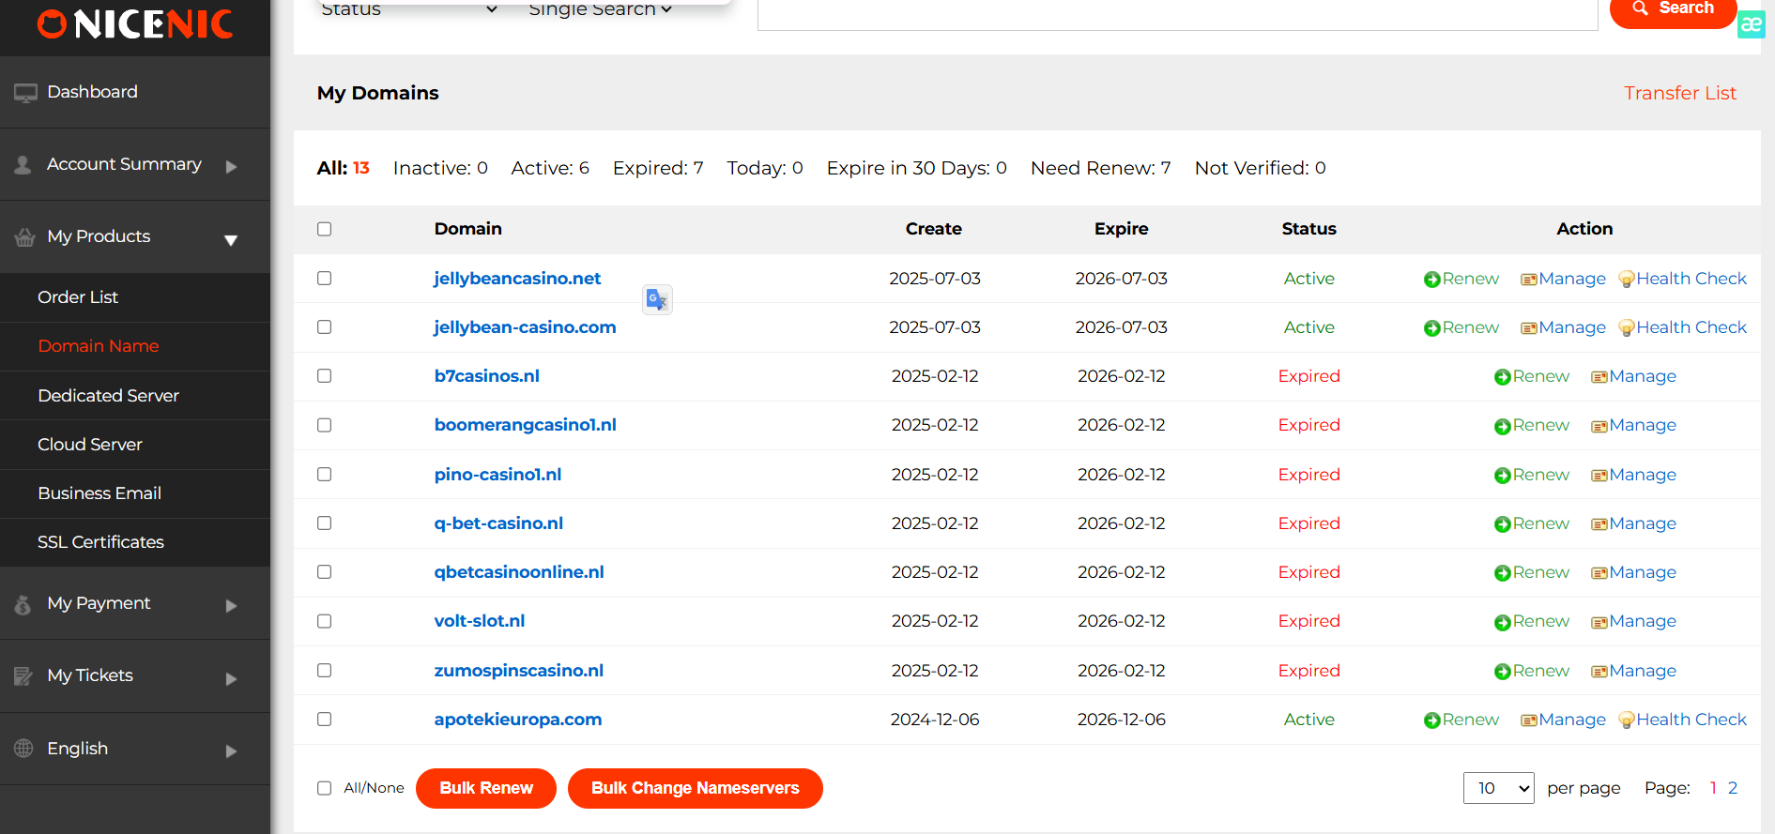Open the Status filter dropdown
Image resolution: width=1775 pixels, height=834 pixels.
click(409, 9)
